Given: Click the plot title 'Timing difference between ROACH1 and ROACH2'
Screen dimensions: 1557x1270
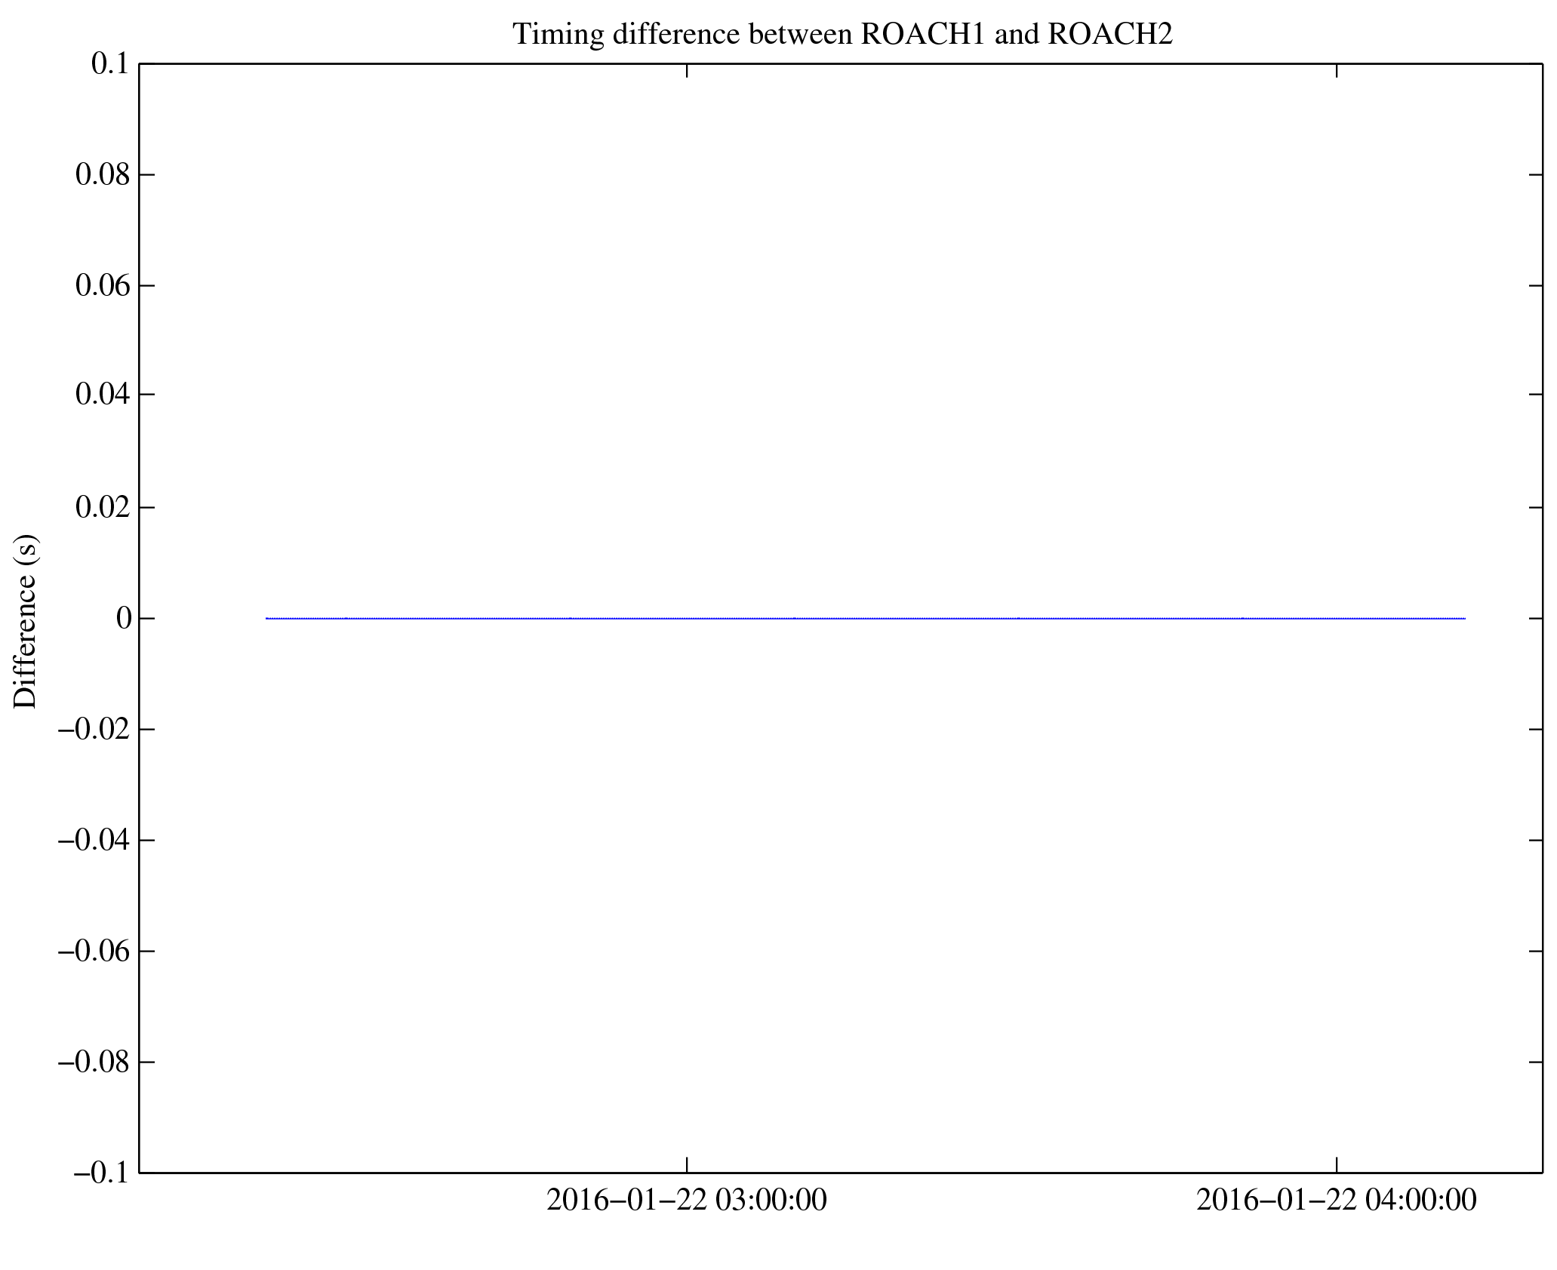Looking at the screenshot, I should (x=842, y=34).
